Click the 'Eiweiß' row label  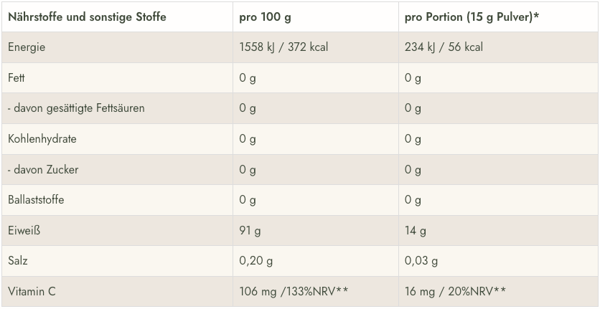pyautogui.click(x=24, y=230)
